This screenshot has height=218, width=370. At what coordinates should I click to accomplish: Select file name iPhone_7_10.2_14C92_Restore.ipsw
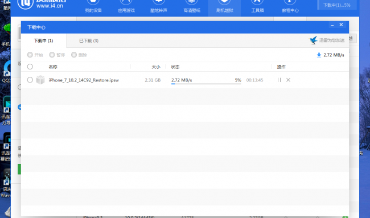[84, 80]
